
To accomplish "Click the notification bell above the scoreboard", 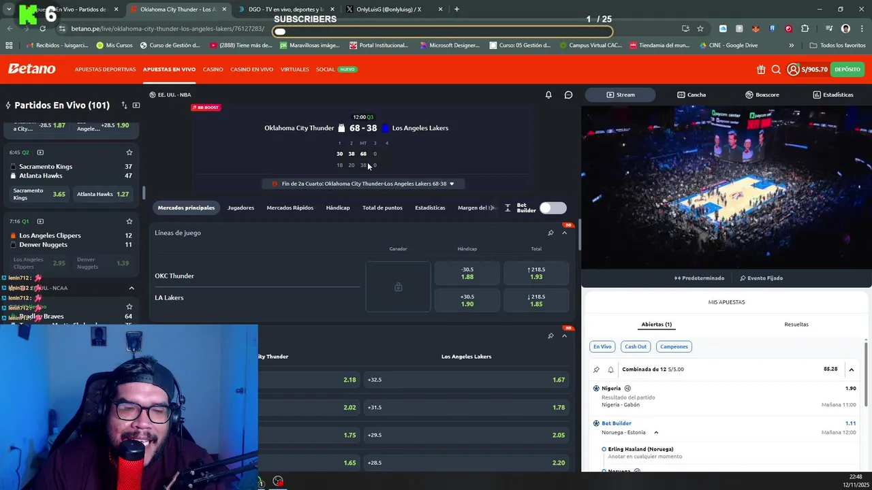I will click(x=548, y=95).
